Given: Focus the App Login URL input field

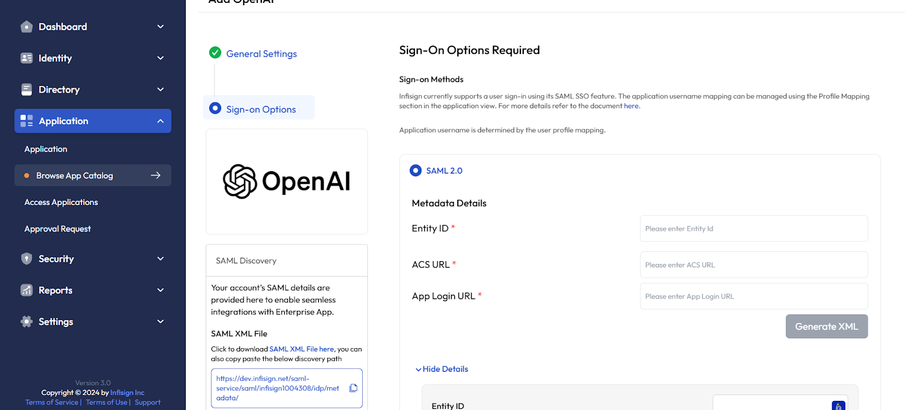Looking at the screenshot, I should pos(754,296).
